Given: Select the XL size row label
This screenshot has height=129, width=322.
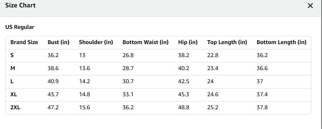Looking at the screenshot, I should tap(14, 94).
